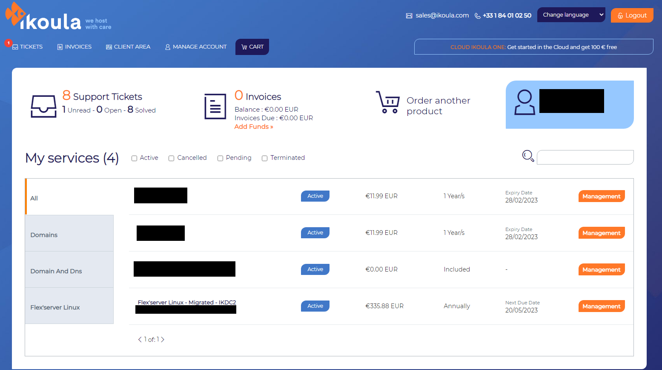Open the Cart menu item

coord(252,47)
